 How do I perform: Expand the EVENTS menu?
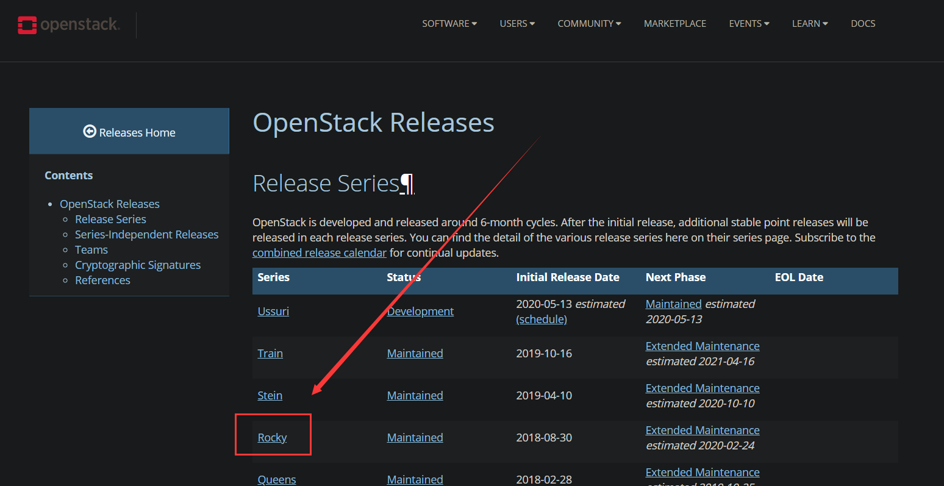(x=749, y=24)
